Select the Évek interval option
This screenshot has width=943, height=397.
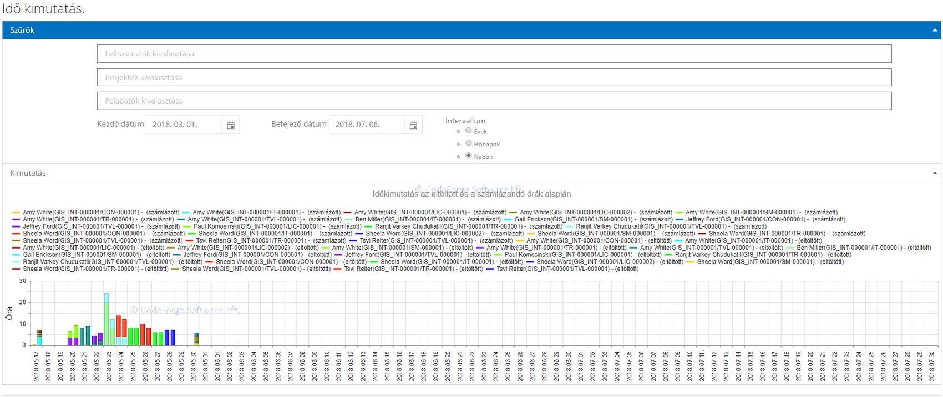point(469,131)
